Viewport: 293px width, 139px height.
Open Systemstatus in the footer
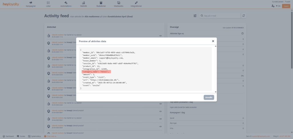tap(35, 136)
